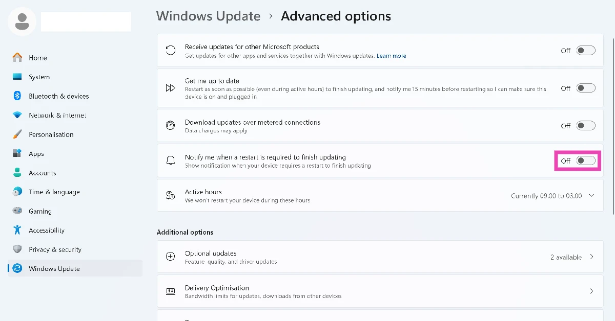615x321 pixels.
Task: Click the Personalisation paintbrush icon
Action: click(17, 134)
